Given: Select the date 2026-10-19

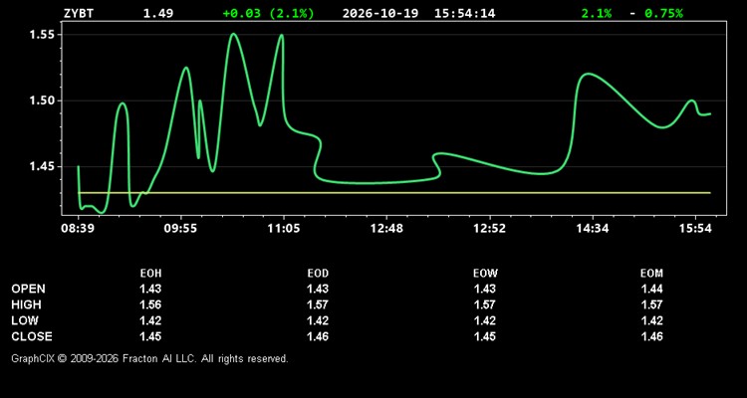Looking at the screenshot, I should pos(380,13).
